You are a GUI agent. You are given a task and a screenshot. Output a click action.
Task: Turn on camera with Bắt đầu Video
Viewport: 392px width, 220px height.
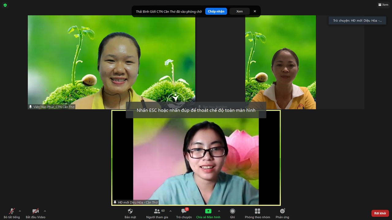36,213
